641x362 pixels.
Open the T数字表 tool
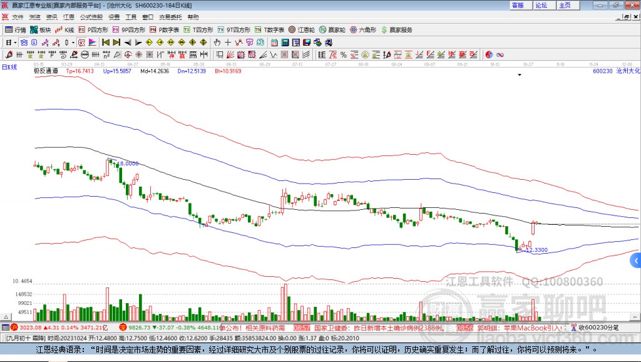[x=269, y=30]
